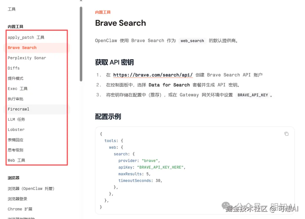Click the 工具 heading at sidebar top
The image size is (305, 219).
[12, 9]
